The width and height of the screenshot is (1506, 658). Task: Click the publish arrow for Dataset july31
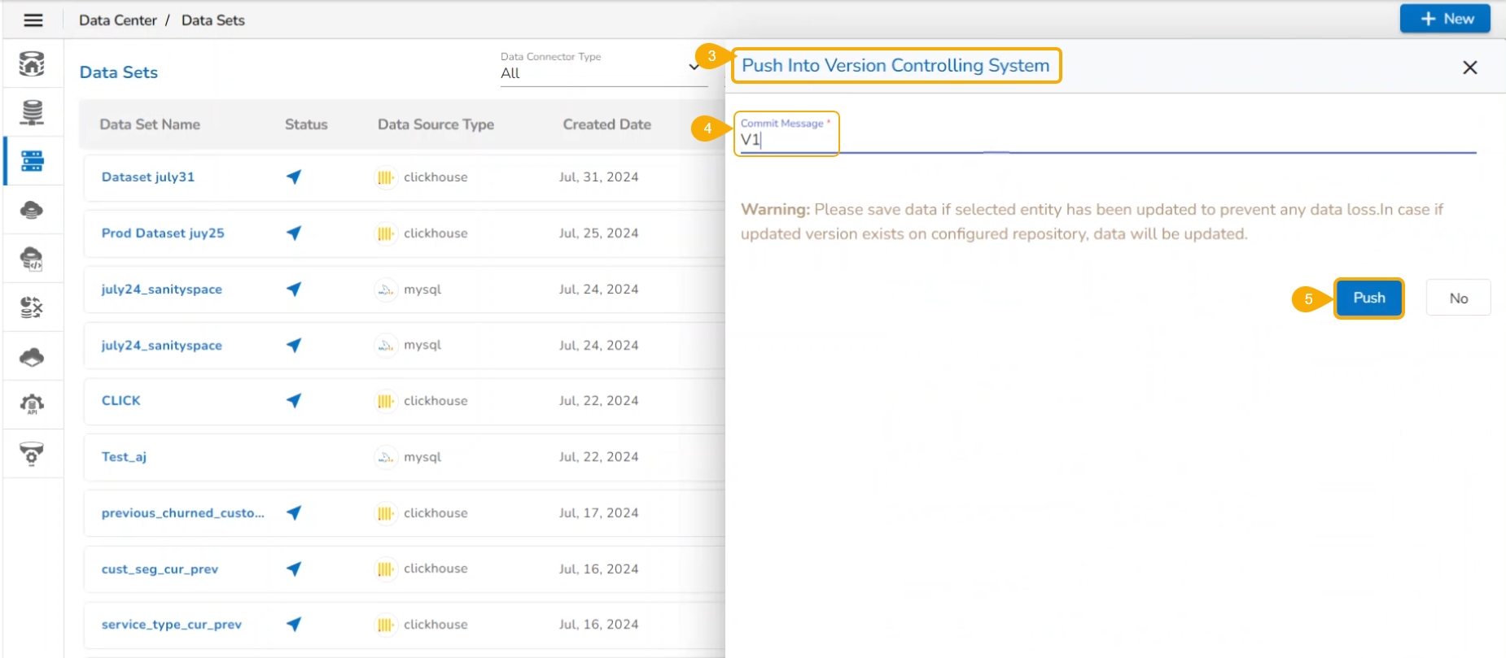point(294,176)
